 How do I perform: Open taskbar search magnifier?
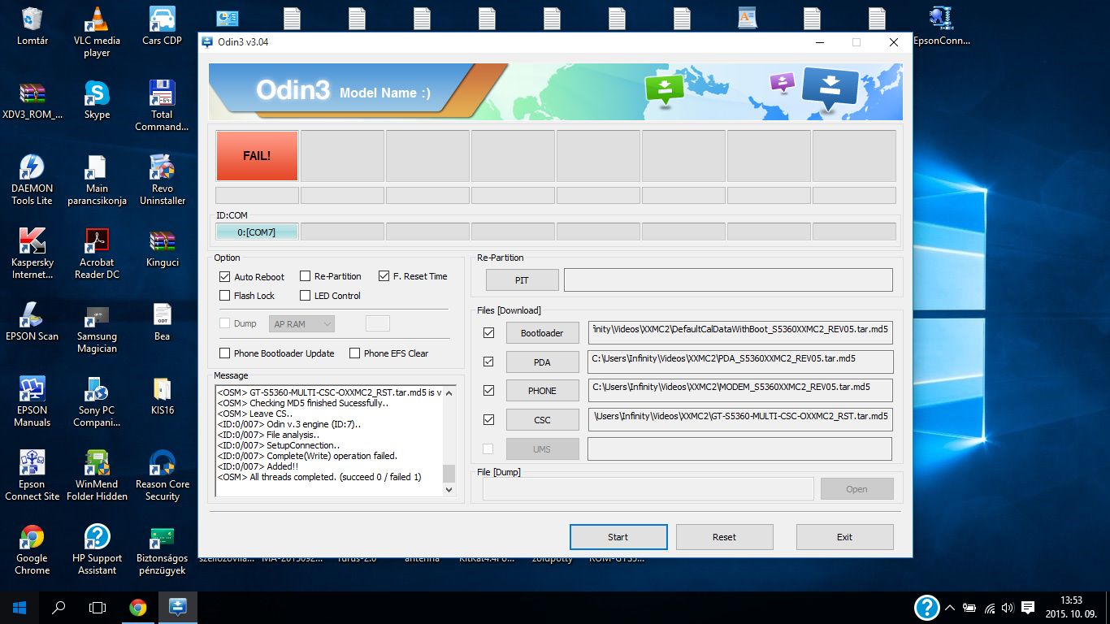[x=59, y=607]
